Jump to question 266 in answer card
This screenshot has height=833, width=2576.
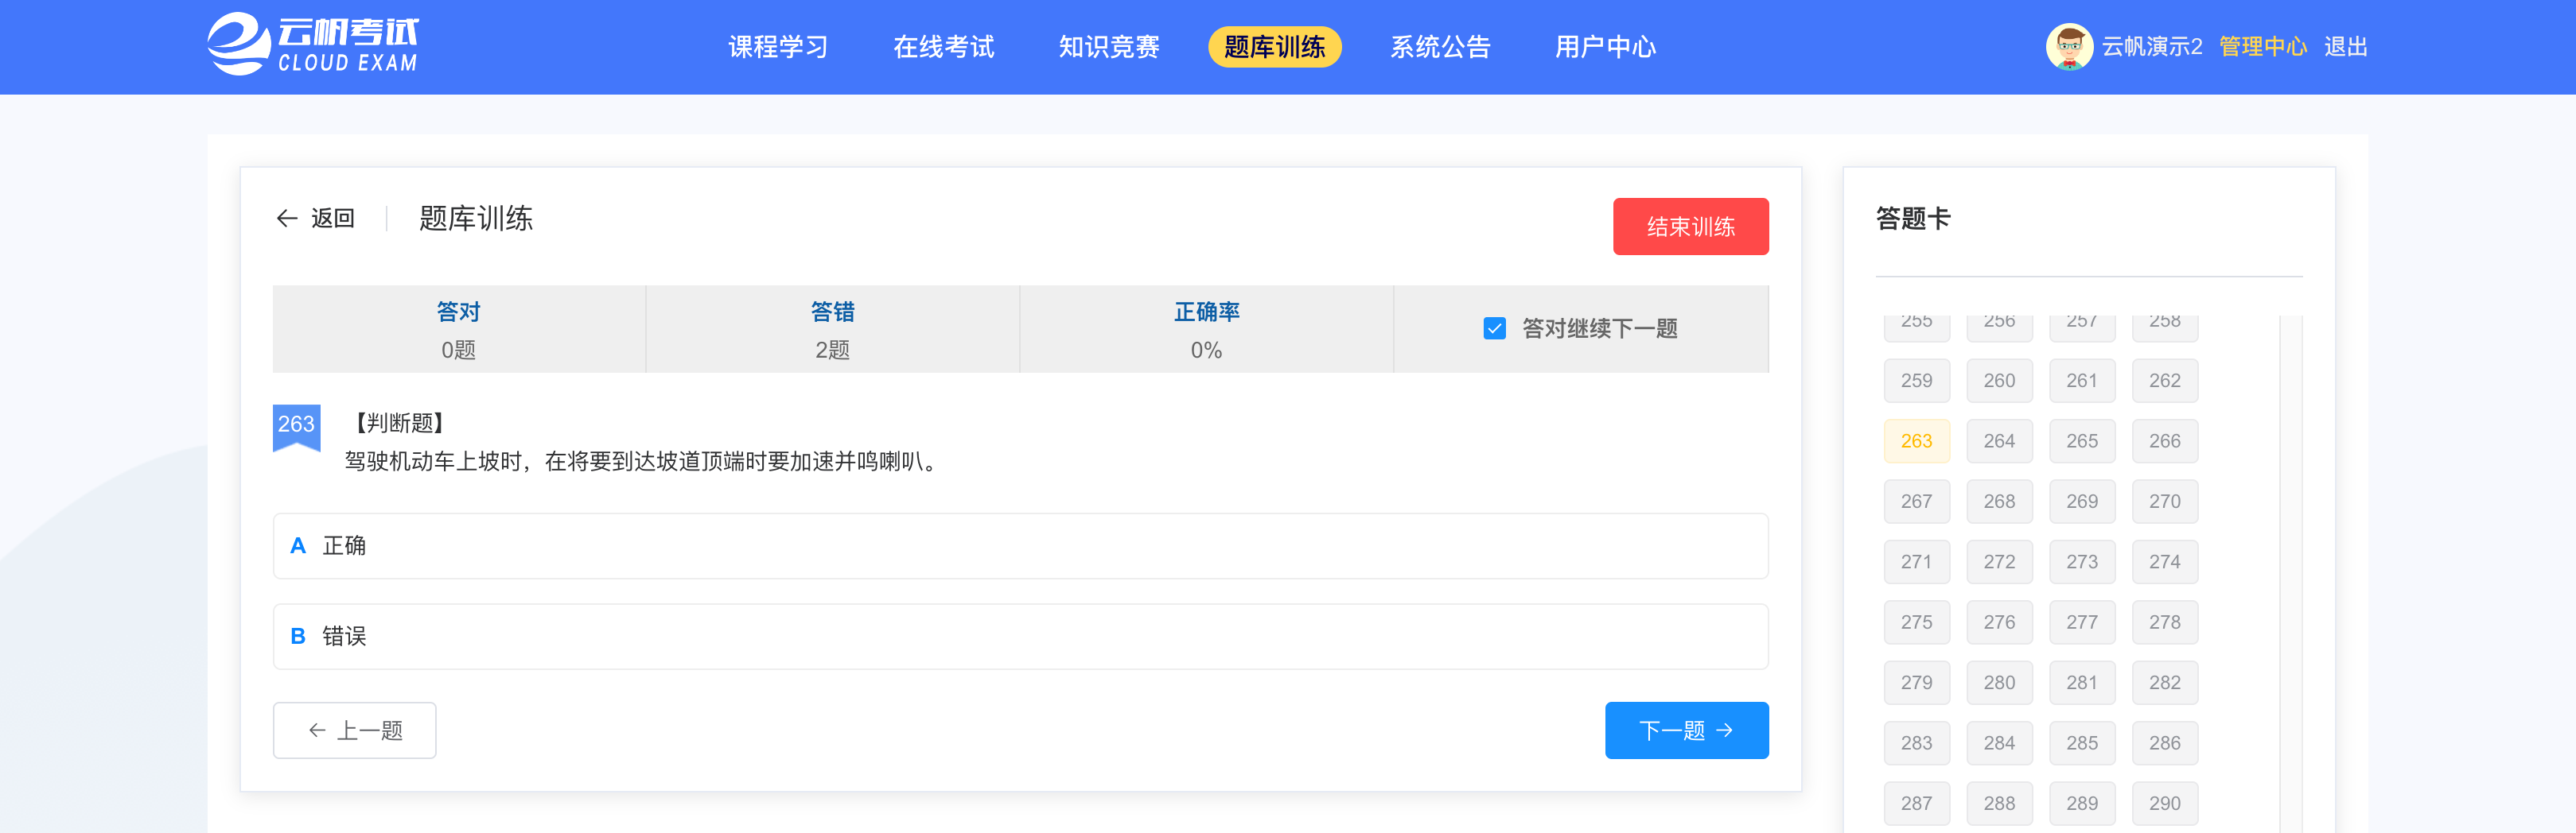pos(2165,441)
